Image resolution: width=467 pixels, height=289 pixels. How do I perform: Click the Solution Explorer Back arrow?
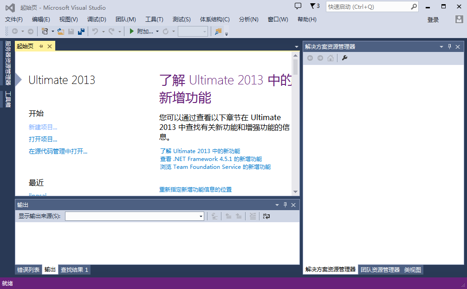tap(310, 58)
